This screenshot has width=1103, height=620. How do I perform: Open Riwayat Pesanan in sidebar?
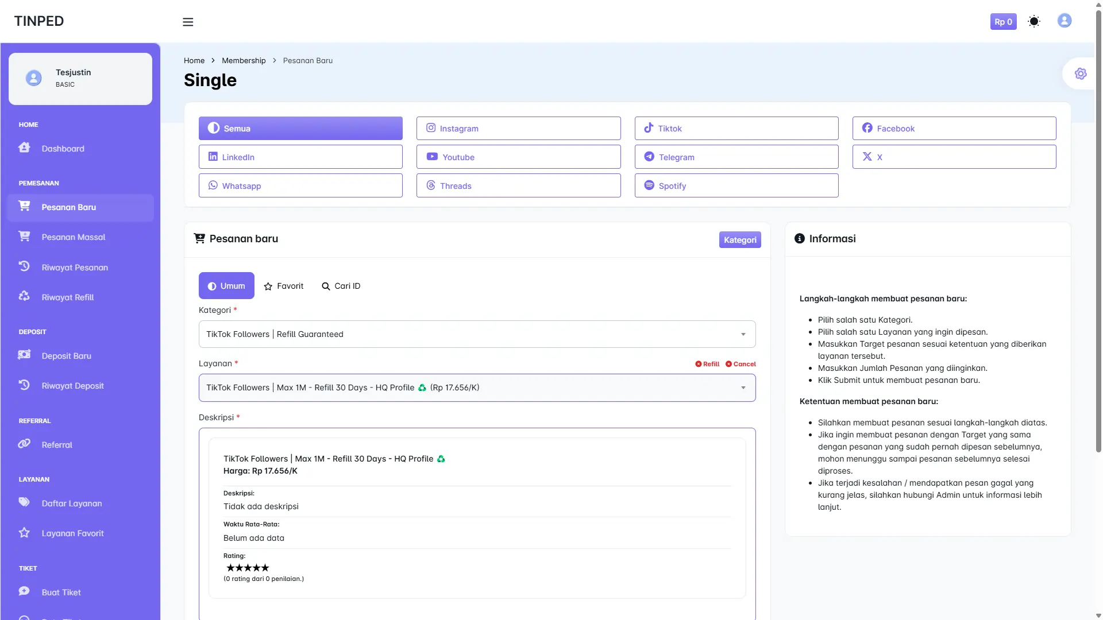tap(75, 268)
